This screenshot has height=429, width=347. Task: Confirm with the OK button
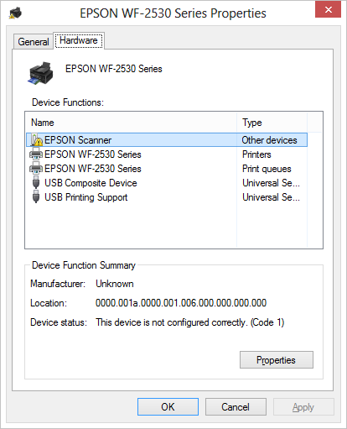point(168,407)
